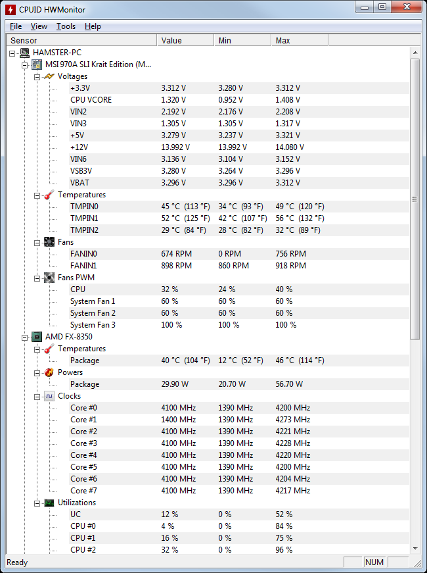This screenshot has width=427, height=573.
Task: Open the Tools menu
Action: tap(66, 26)
